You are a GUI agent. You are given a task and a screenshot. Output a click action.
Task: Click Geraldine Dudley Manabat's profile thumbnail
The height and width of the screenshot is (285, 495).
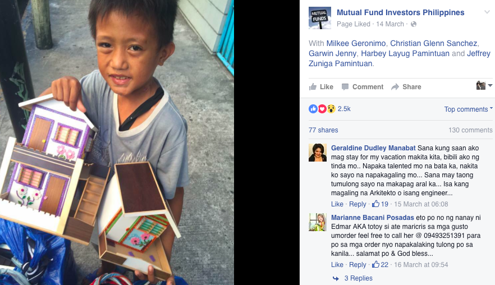[318, 153]
